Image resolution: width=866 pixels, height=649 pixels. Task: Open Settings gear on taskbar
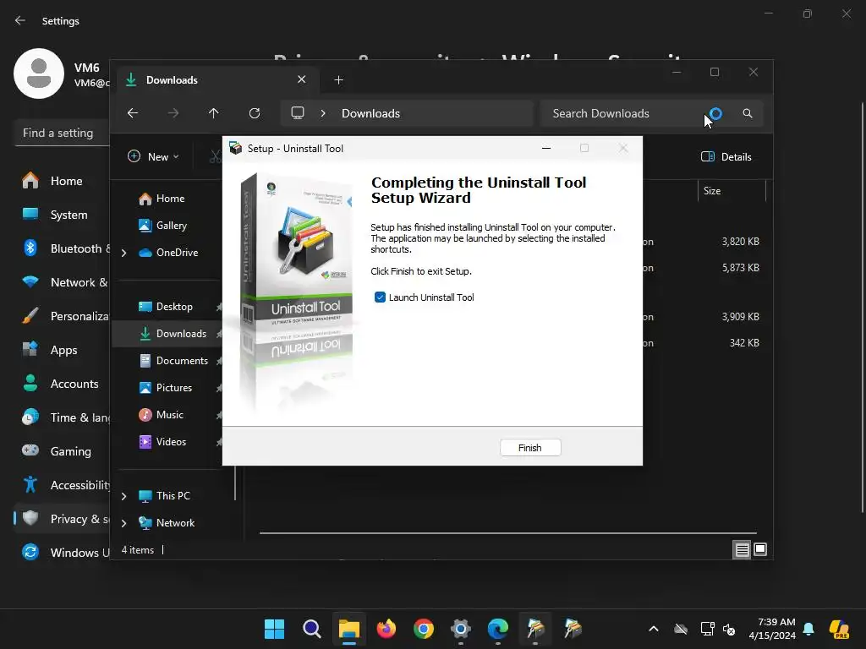click(x=461, y=629)
